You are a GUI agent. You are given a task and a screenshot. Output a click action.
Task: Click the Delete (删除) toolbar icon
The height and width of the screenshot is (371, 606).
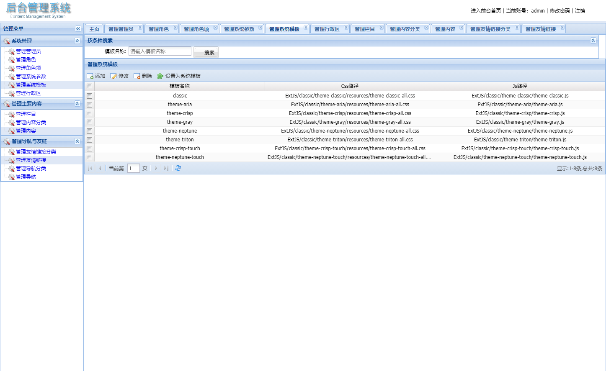point(137,76)
